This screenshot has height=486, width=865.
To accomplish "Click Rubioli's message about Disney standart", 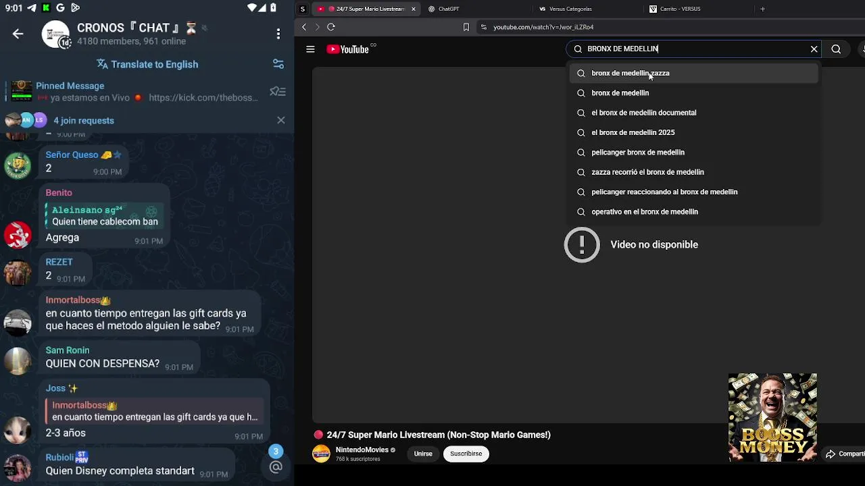I will point(120,470).
